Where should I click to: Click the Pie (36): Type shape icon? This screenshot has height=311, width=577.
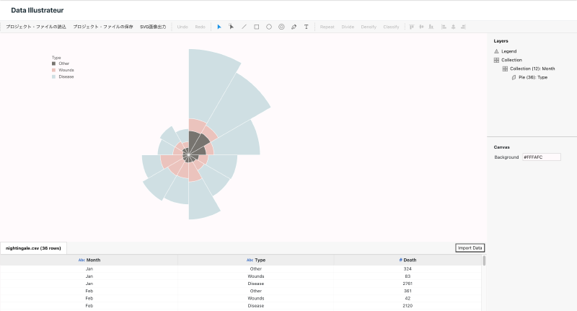pos(514,78)
